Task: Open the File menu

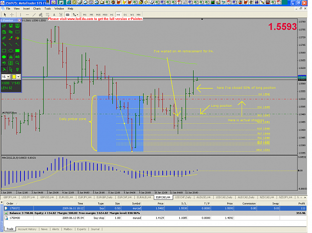Action: [8, 9]
